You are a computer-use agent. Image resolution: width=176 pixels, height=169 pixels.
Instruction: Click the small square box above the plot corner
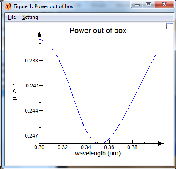click(x=170, y=26)
